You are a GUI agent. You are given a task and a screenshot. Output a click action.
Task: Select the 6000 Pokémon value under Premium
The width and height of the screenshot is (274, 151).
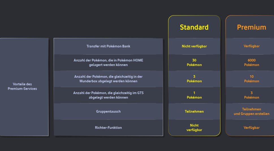pyautogui.click(x=251, y=62)
